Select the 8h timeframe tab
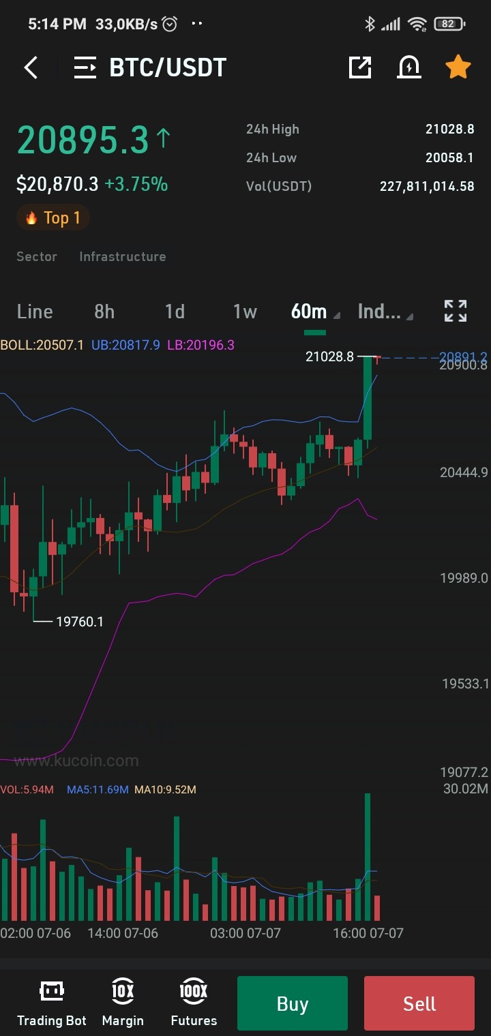Screen dimensions: 491x1036 [104, 311]
